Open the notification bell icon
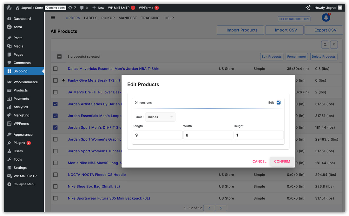 pos(326,17)
